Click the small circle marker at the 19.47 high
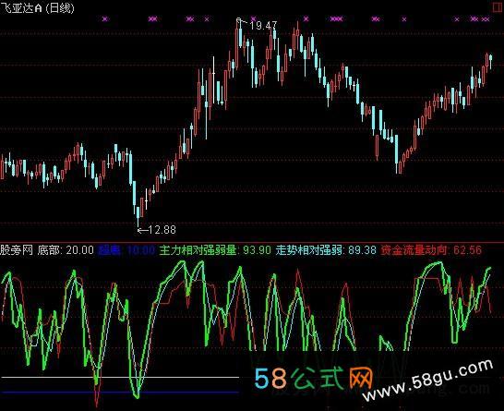The width and height of the screenshot is (504, 411). [238, 20]
